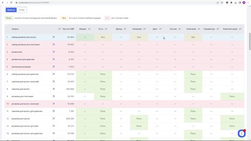Sort table by Параметры column
The height and width of the screenshot is (141, 251).
pyautogui.click(x=218, y=29)
